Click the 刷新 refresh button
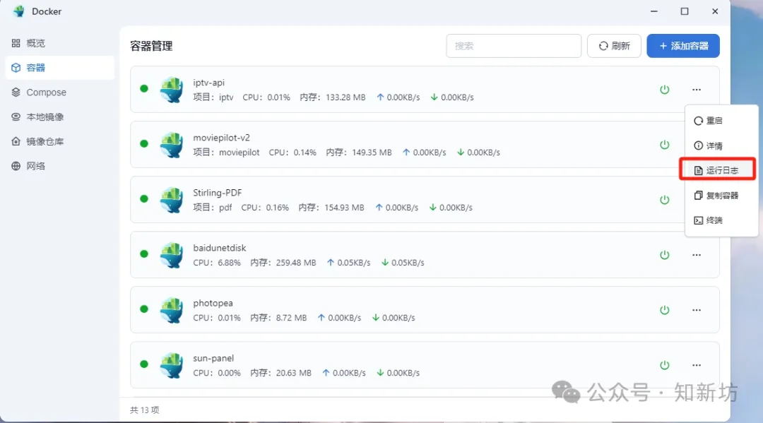The width and height of the screenshot is (763, 423). click(614, 46)
